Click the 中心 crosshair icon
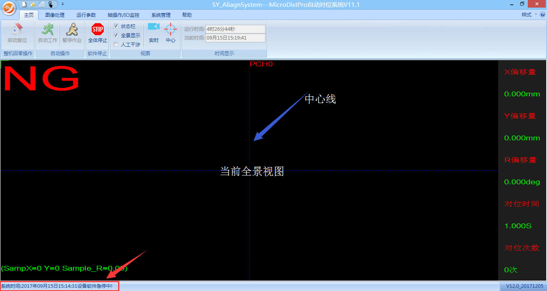 [171, 29]
